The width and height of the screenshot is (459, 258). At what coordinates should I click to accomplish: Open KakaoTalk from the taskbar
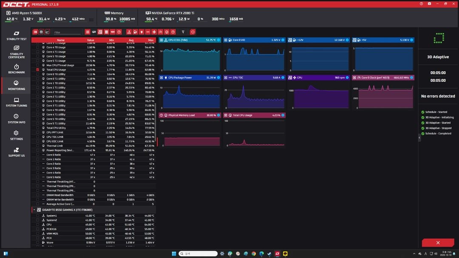(285, 253)
